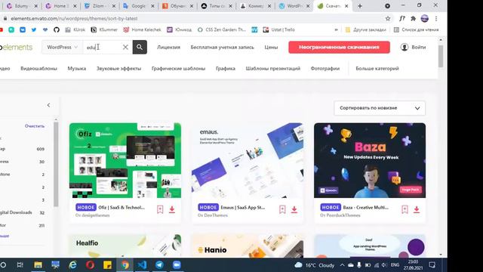The width and height of the screenshot is (483, 272).
Task: Select the Digital Downloads filter row
Action: tap(22, 212)
